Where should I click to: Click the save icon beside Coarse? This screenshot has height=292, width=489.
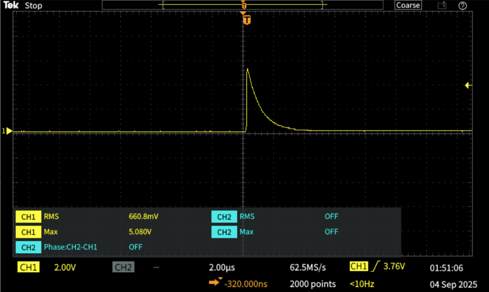(x=441, y=6)
